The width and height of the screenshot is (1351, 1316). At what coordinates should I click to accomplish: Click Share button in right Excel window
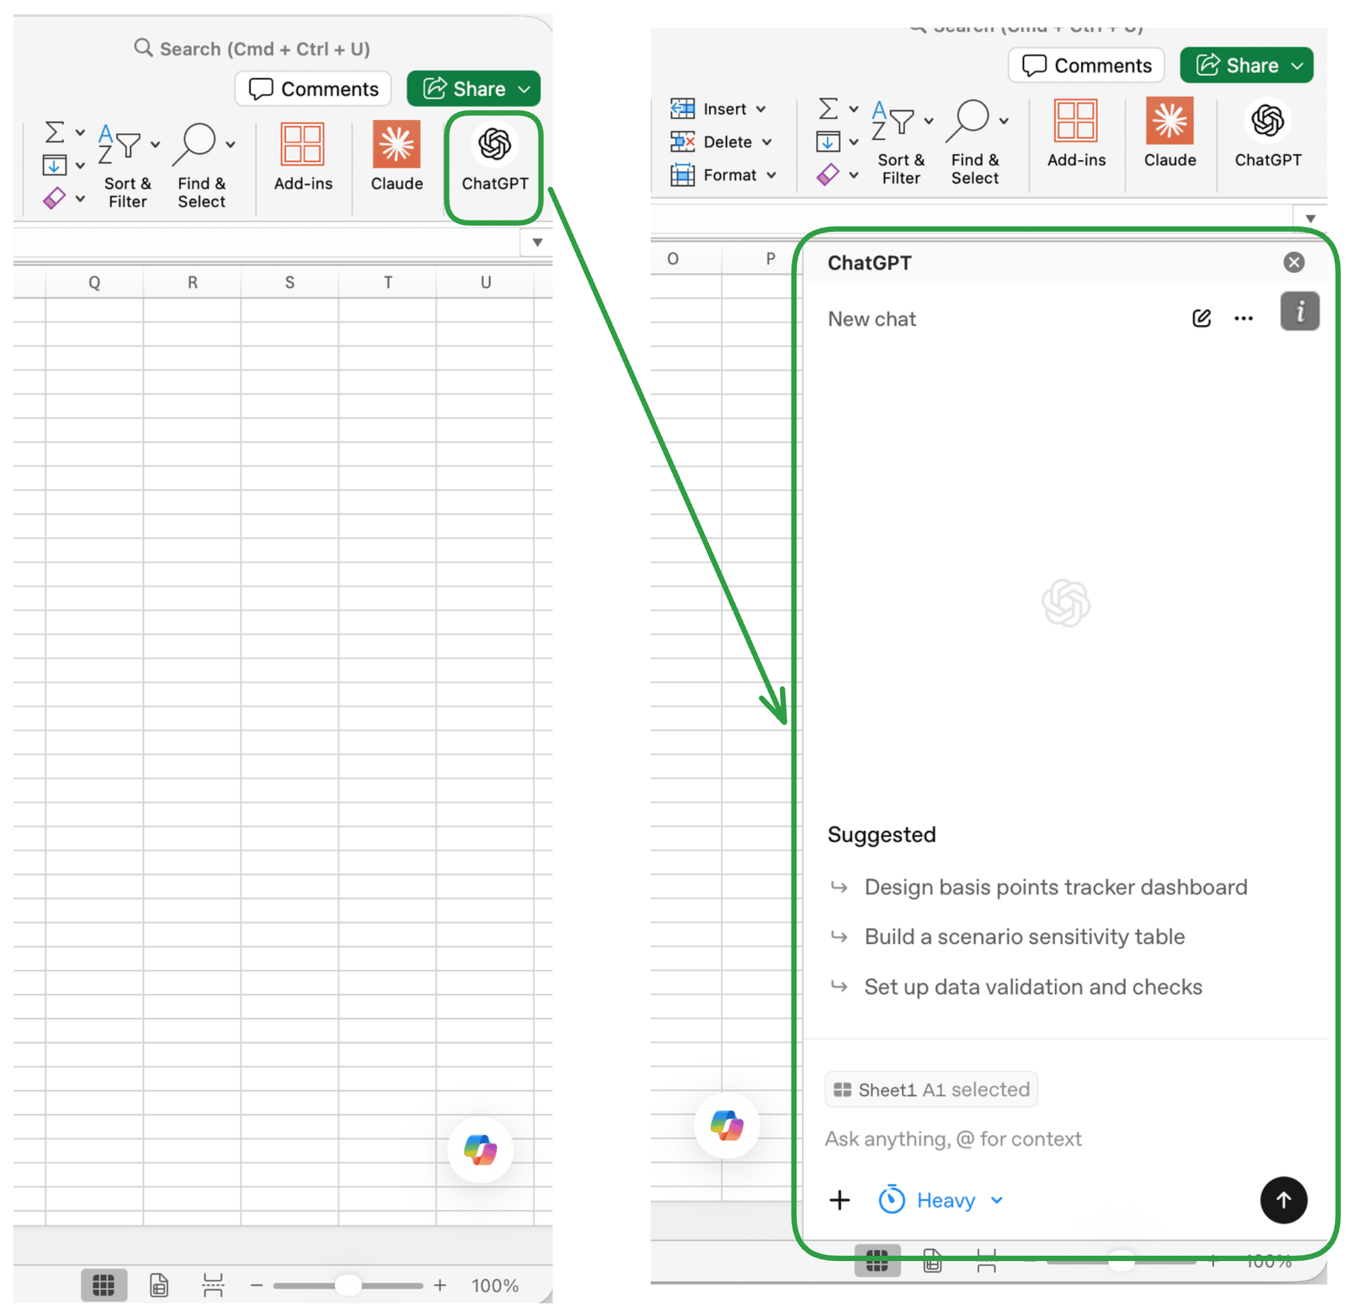coord(1246,65)
